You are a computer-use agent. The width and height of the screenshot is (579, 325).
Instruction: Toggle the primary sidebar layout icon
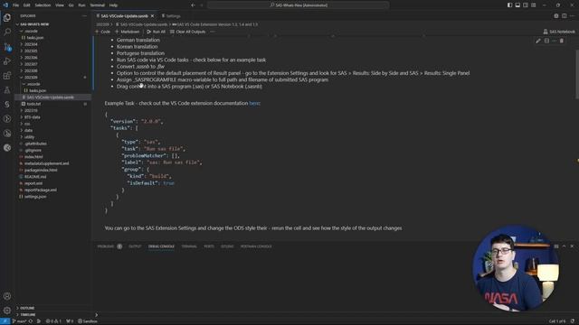tap(509, 5)
